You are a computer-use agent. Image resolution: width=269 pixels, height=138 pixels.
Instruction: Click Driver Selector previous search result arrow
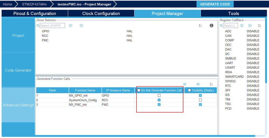coord(70,26)
